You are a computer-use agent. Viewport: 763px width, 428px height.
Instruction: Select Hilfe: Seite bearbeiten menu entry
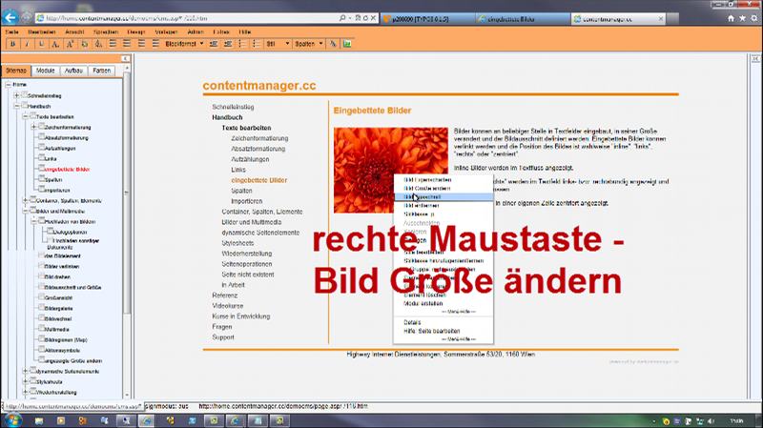[432, 331]
